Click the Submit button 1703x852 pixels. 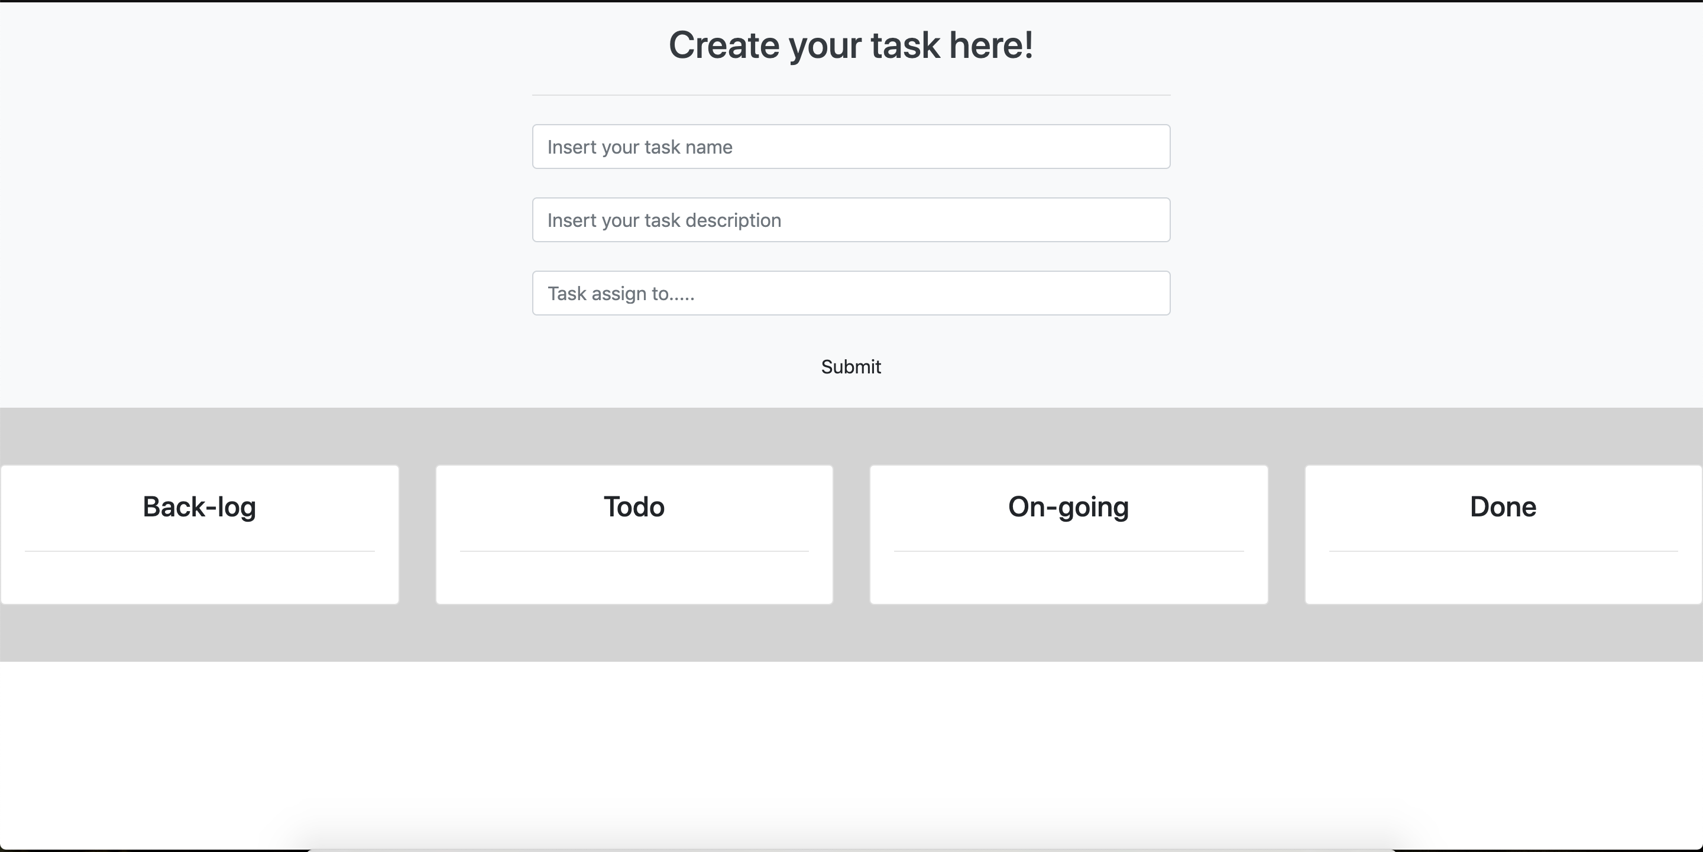(850, 366)
